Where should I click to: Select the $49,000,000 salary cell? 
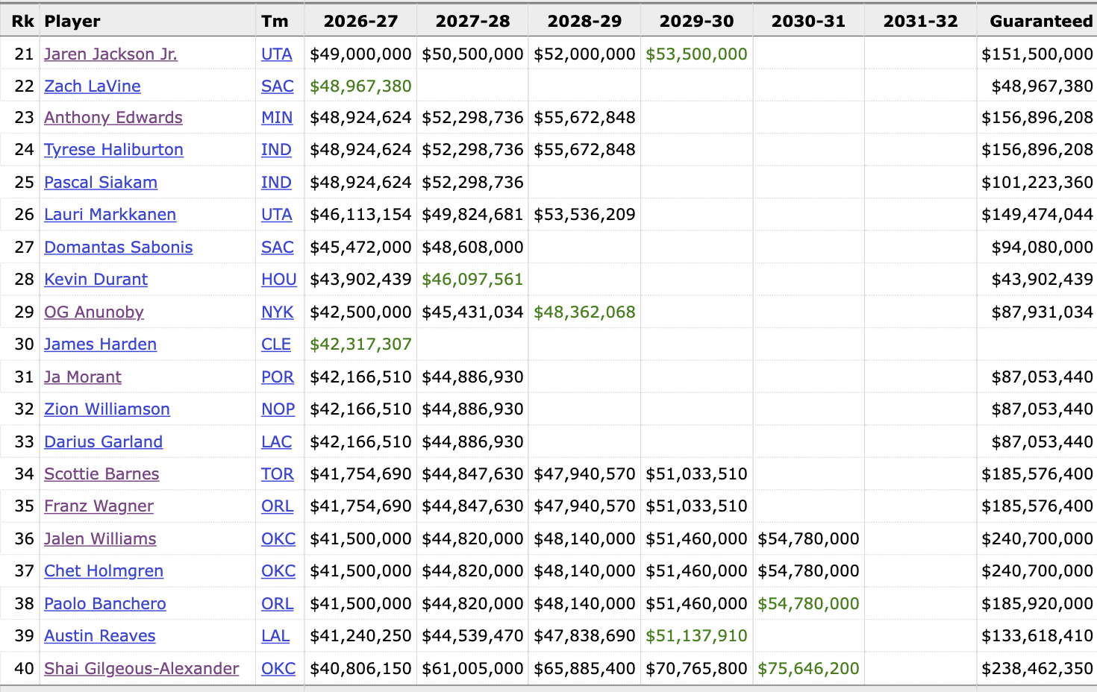click(x=360, y=54)
